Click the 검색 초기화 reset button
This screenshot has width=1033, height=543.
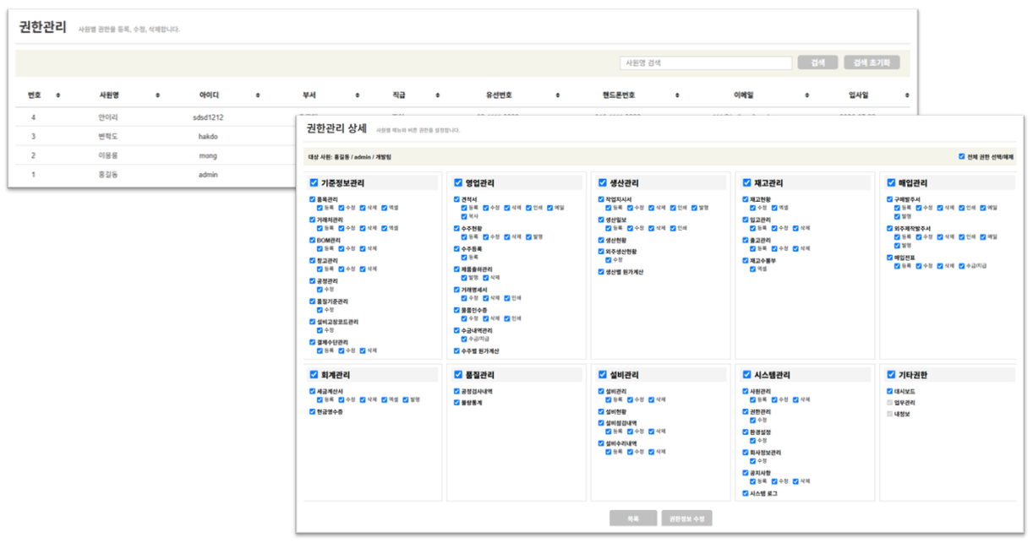[x=872, y=63]
